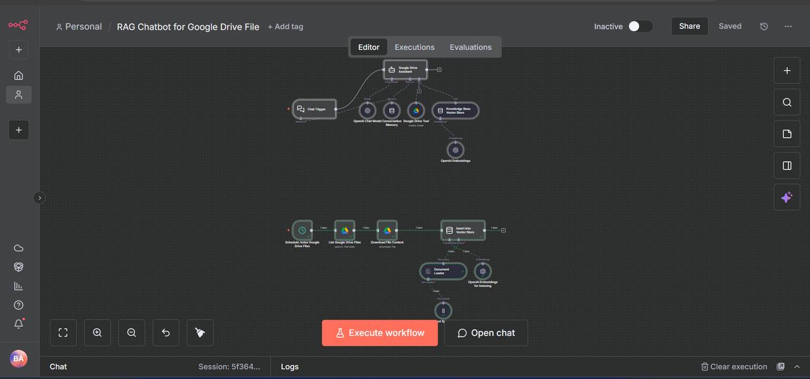Switch to the Executions tab
Viewport: 810px width, 379px height.
coord(414,47)
